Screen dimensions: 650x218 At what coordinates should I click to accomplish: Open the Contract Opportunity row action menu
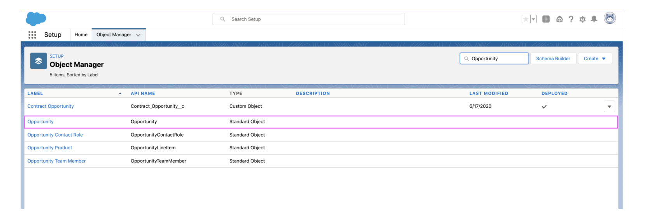(610, 106)
